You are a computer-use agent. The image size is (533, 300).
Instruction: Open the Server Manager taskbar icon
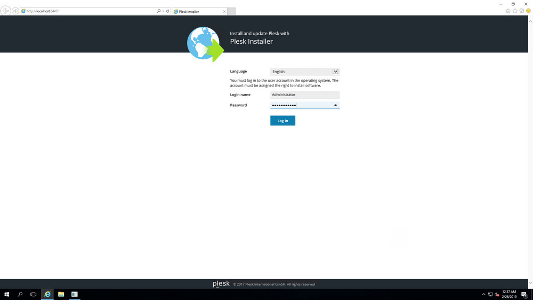(75, 294)
